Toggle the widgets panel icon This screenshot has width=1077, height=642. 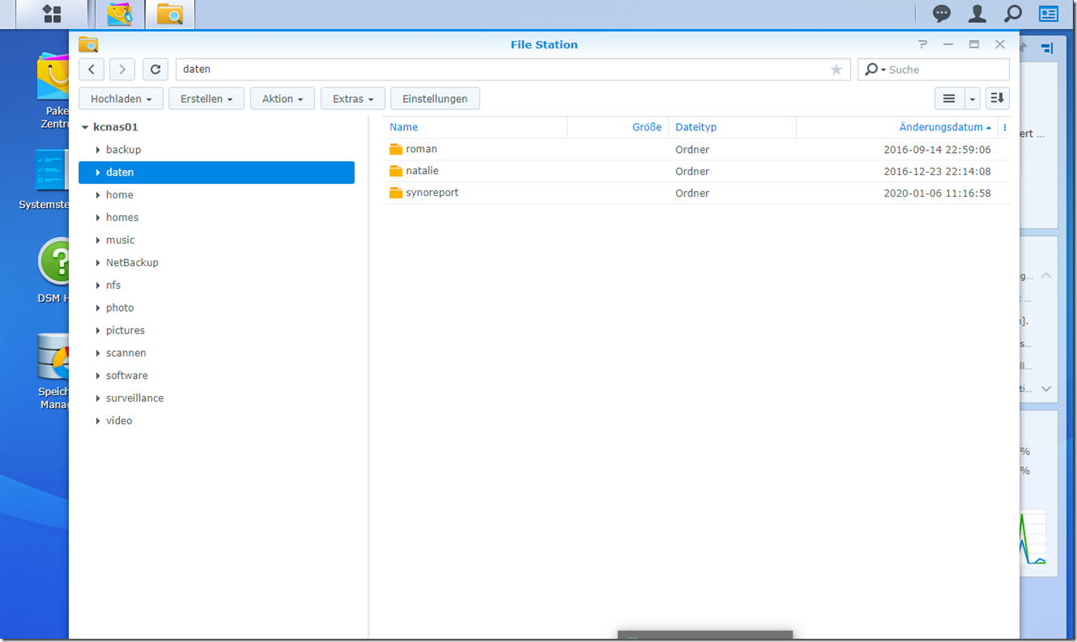pyautogui.click(x=1049, y=14)
